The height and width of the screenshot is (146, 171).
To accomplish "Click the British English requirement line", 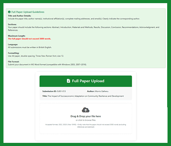I will (x=30, y=47).
